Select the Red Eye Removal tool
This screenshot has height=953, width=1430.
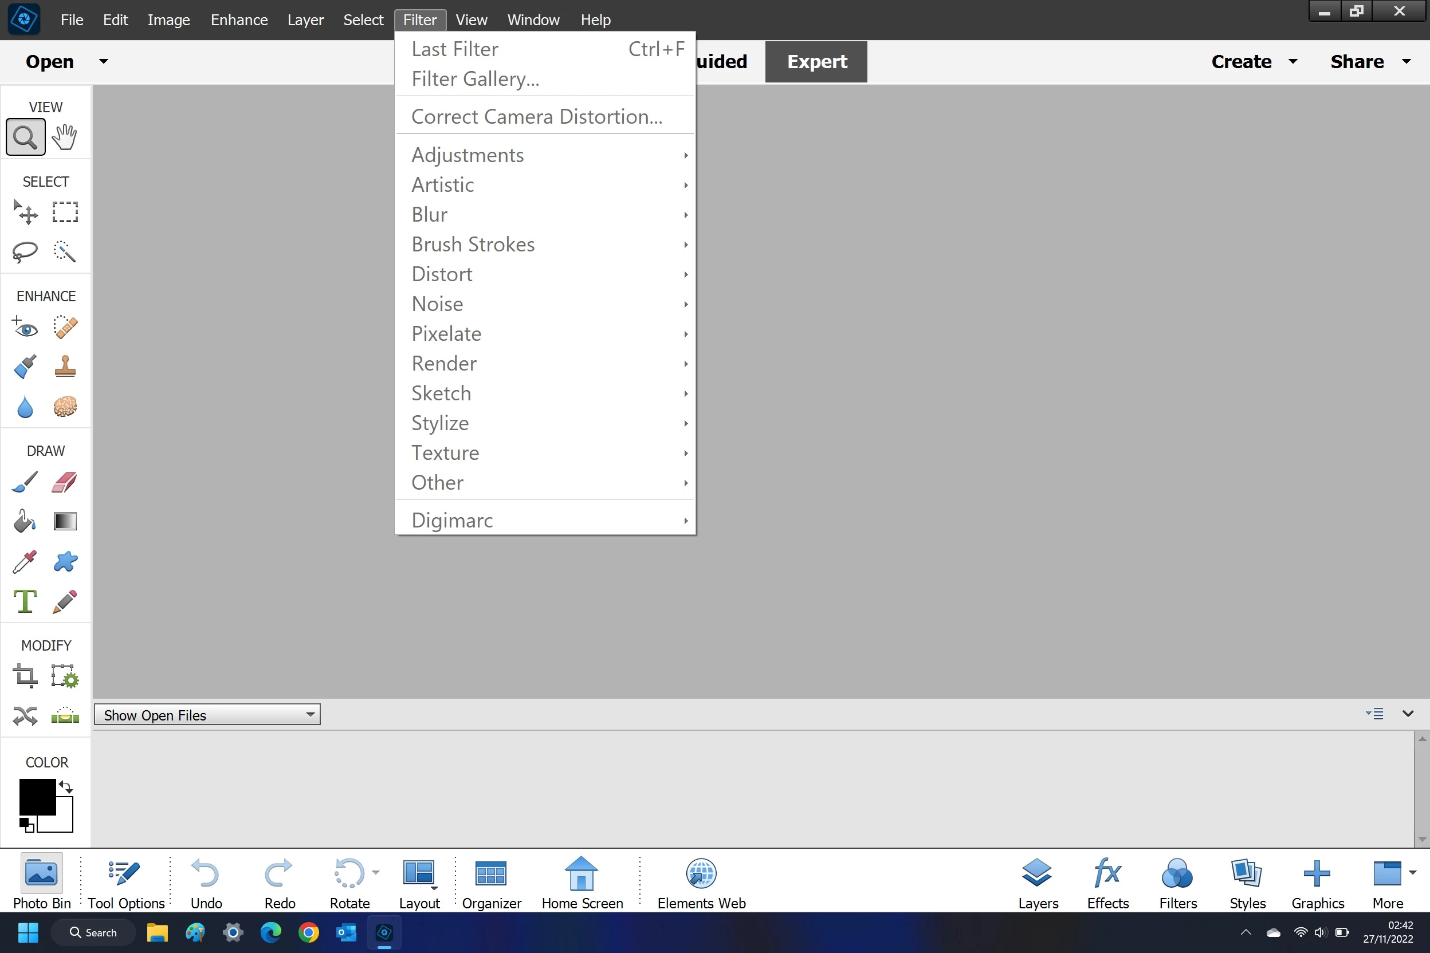[25, 328]
